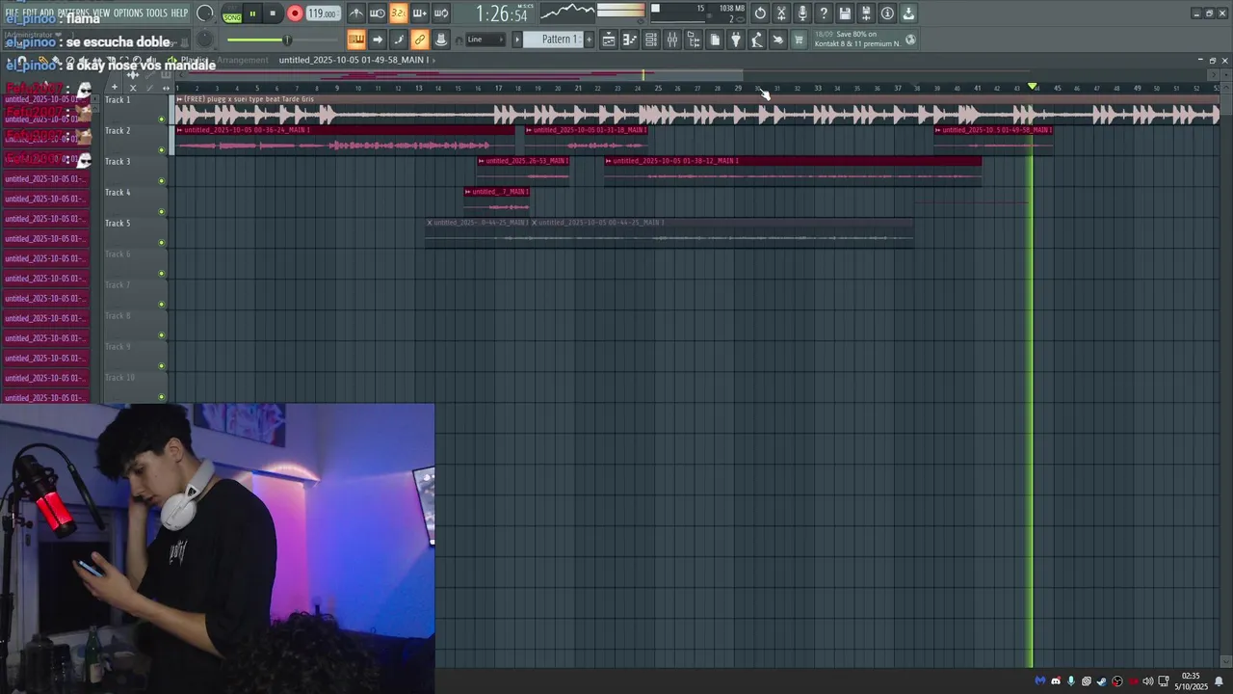Toggle loop recording icon
The image size is (1233, 694).
coord(441,13)
